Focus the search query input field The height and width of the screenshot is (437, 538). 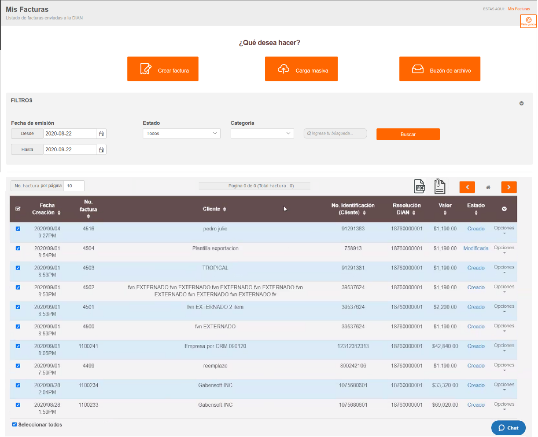[x=335, y=134]
